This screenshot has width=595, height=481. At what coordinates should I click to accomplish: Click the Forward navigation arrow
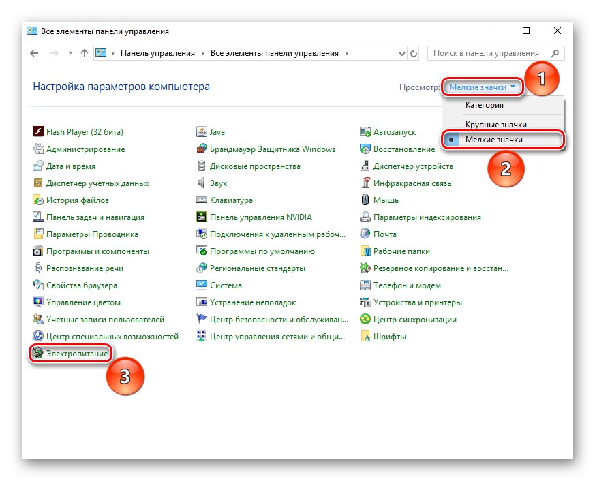55,53
